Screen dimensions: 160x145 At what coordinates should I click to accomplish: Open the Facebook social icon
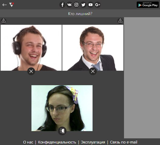[x=62, y=5]
